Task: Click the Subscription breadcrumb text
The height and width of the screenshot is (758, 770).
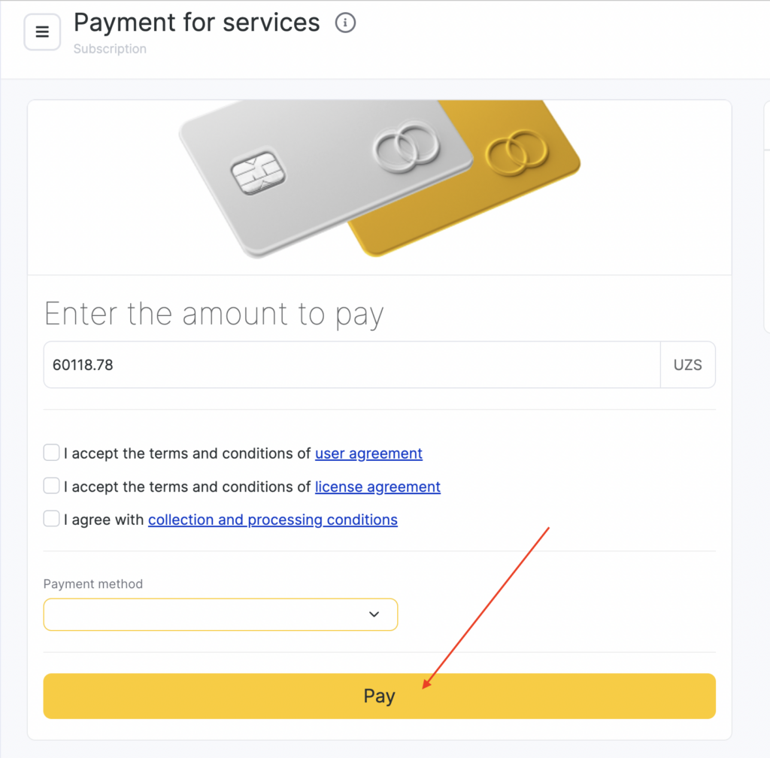Action: [110, 49]
